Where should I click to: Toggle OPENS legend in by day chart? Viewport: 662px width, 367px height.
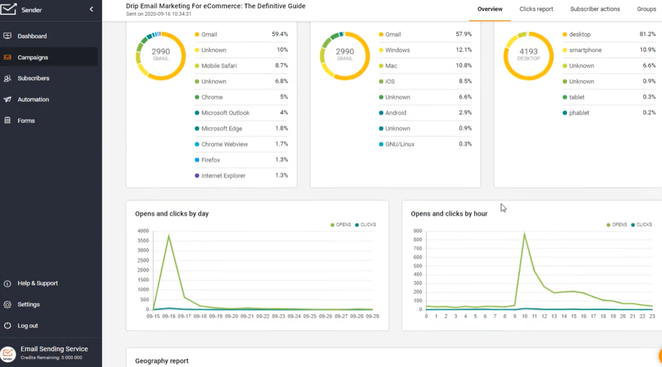(x=341, y=224)
